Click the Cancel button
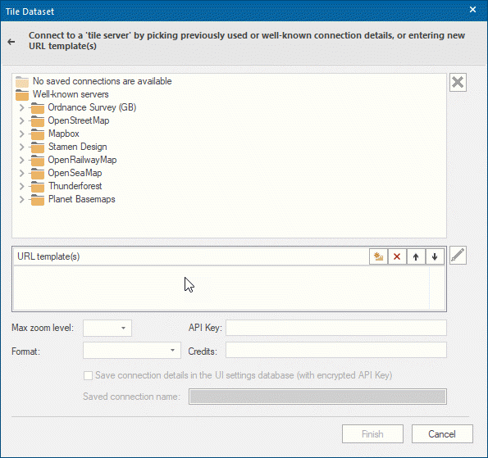This screenshot has width=488, height=458. [442, 434]
